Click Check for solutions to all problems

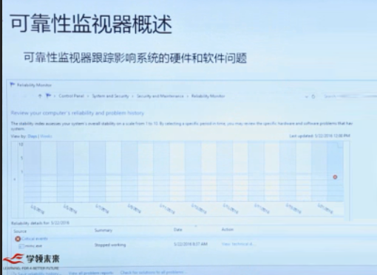[x=152, y=272]
